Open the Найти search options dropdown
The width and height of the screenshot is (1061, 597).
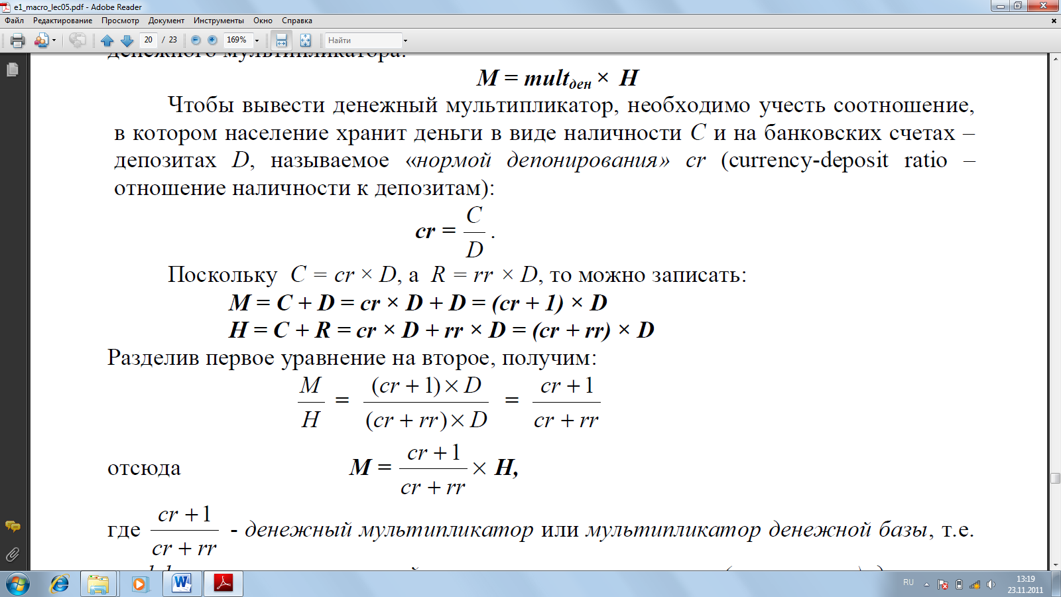pos(405,40)
